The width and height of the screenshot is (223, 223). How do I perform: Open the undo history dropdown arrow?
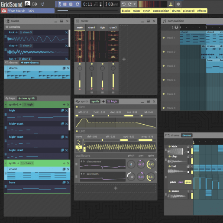pos(135,4)
